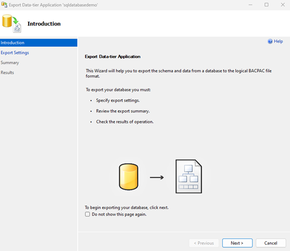Click the bold 'Export Data-tier Application' heading
The image size is (290, 251).
112,57
